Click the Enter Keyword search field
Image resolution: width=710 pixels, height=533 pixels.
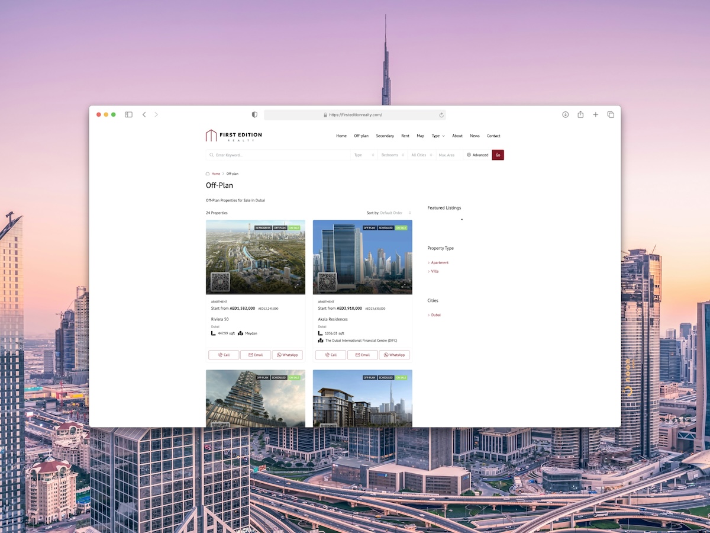tap(278, 155)
